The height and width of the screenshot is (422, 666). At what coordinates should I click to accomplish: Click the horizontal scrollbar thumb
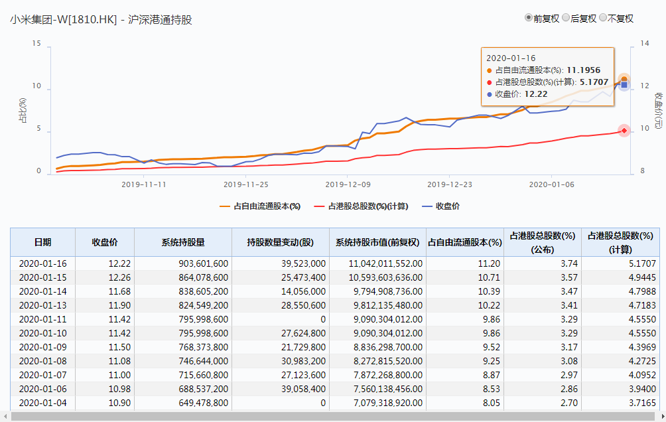[334, 417]
